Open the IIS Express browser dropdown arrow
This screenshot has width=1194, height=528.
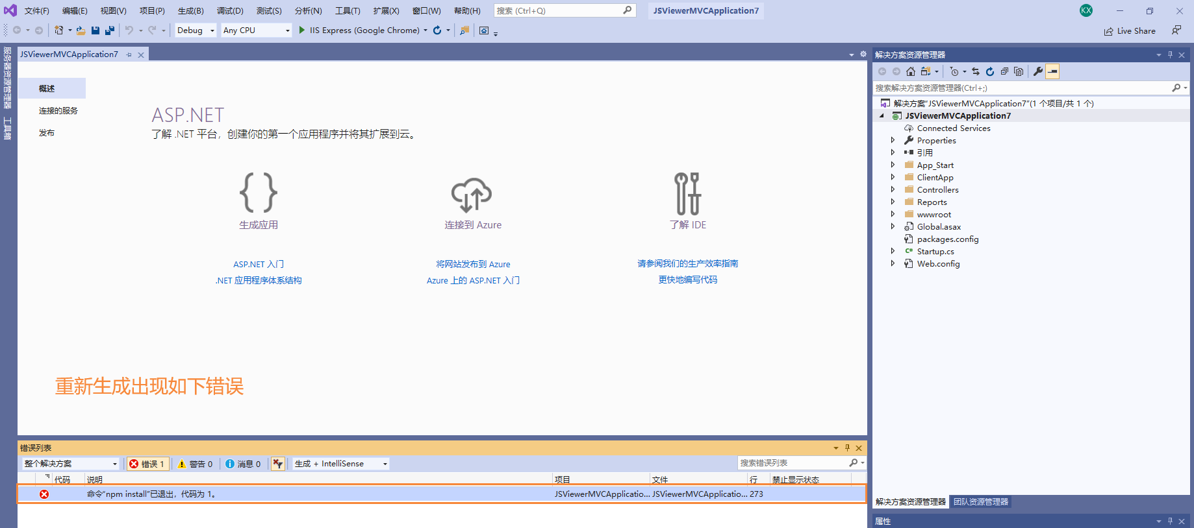(426, 30)
